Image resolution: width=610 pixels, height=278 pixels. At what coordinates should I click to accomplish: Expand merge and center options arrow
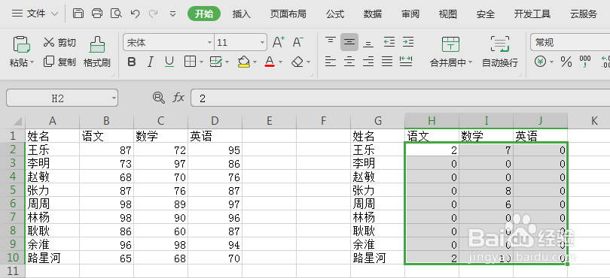[470, 62]
